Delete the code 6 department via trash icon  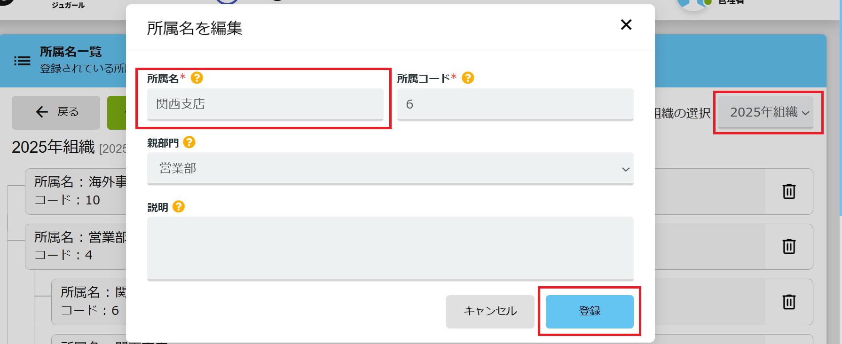789,302
